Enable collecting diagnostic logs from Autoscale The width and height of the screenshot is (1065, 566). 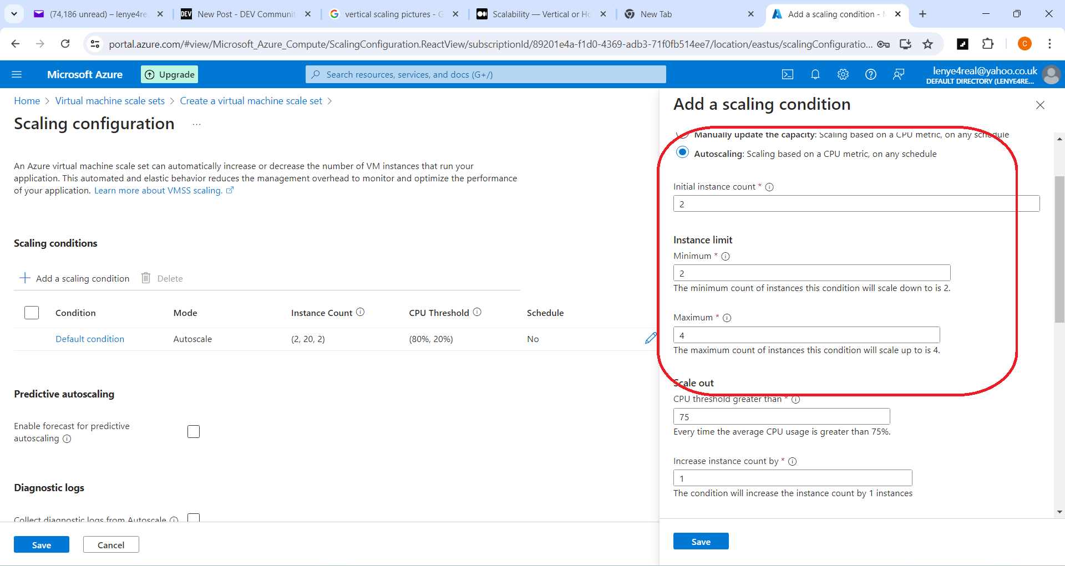(x=194, y=518)
